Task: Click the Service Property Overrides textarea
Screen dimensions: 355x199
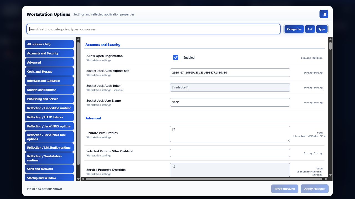Action: pos(230,170)
